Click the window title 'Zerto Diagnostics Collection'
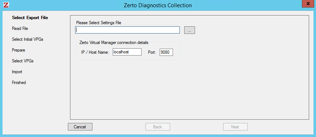Viewport: 316px width, 137px height. coord(158,5)
